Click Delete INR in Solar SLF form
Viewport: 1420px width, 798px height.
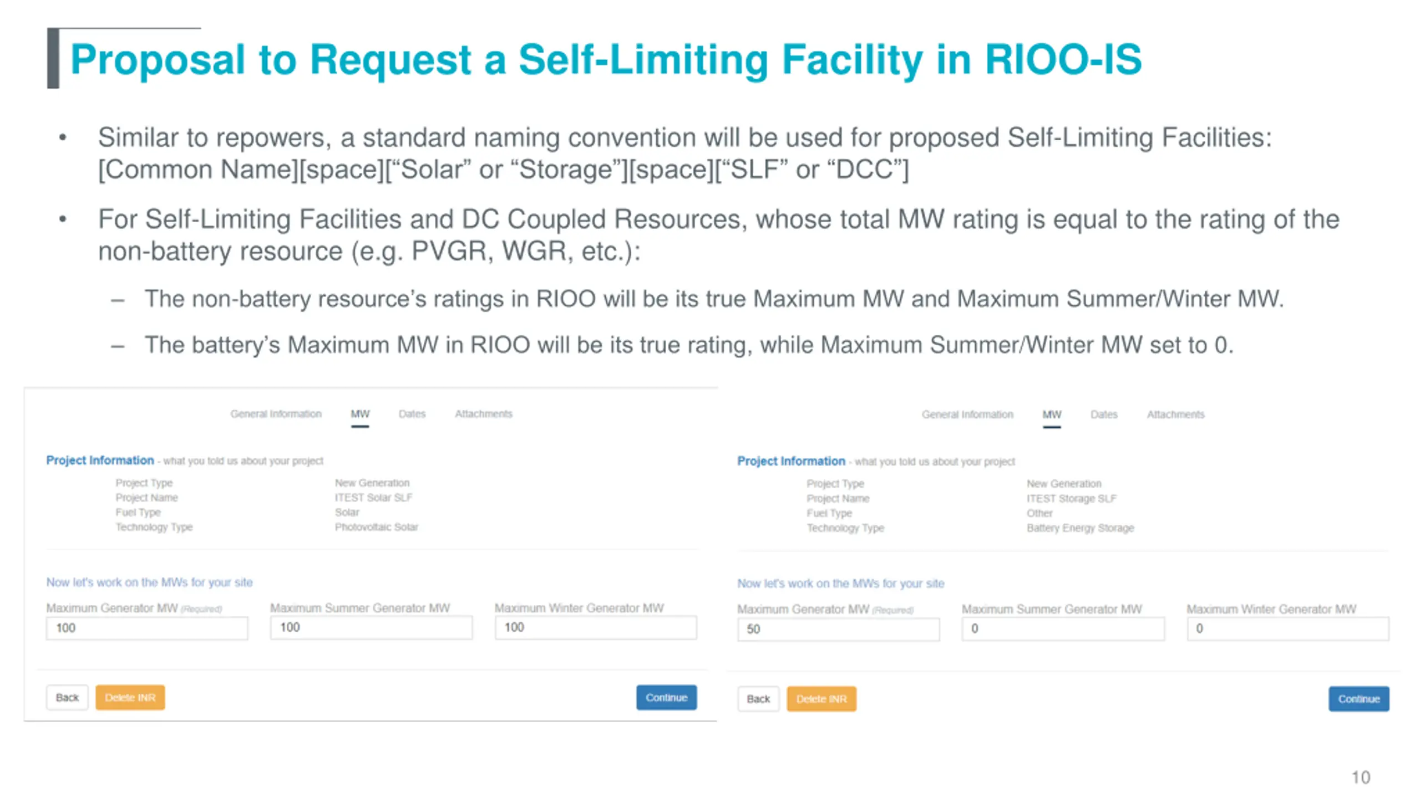pyautogui.click(x=130, y=698)
